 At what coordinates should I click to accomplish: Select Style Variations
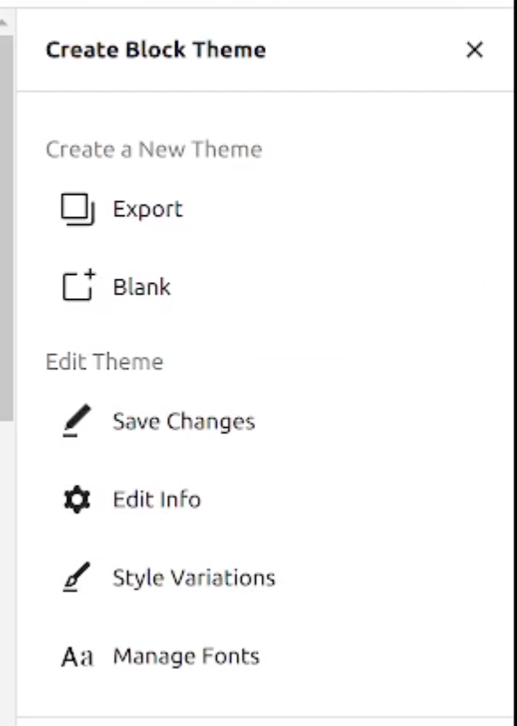[192, 577]
